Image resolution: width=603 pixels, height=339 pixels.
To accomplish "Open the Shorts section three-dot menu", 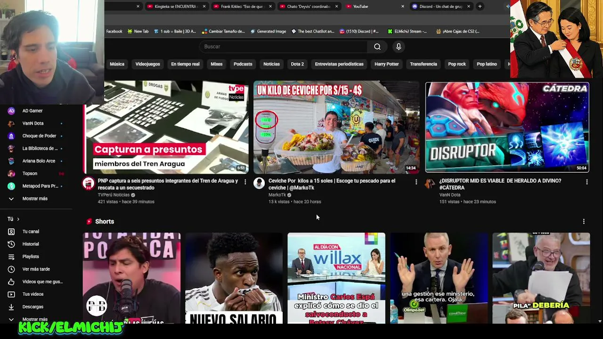I will 584,221.
